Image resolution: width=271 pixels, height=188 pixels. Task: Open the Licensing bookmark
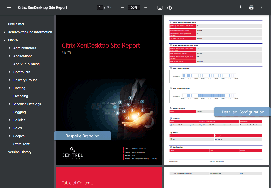[20, 96]
